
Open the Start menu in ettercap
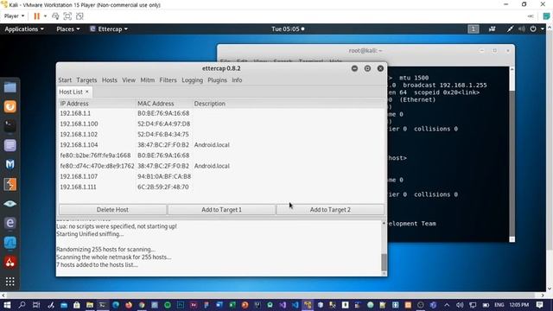tap(65, 80)
